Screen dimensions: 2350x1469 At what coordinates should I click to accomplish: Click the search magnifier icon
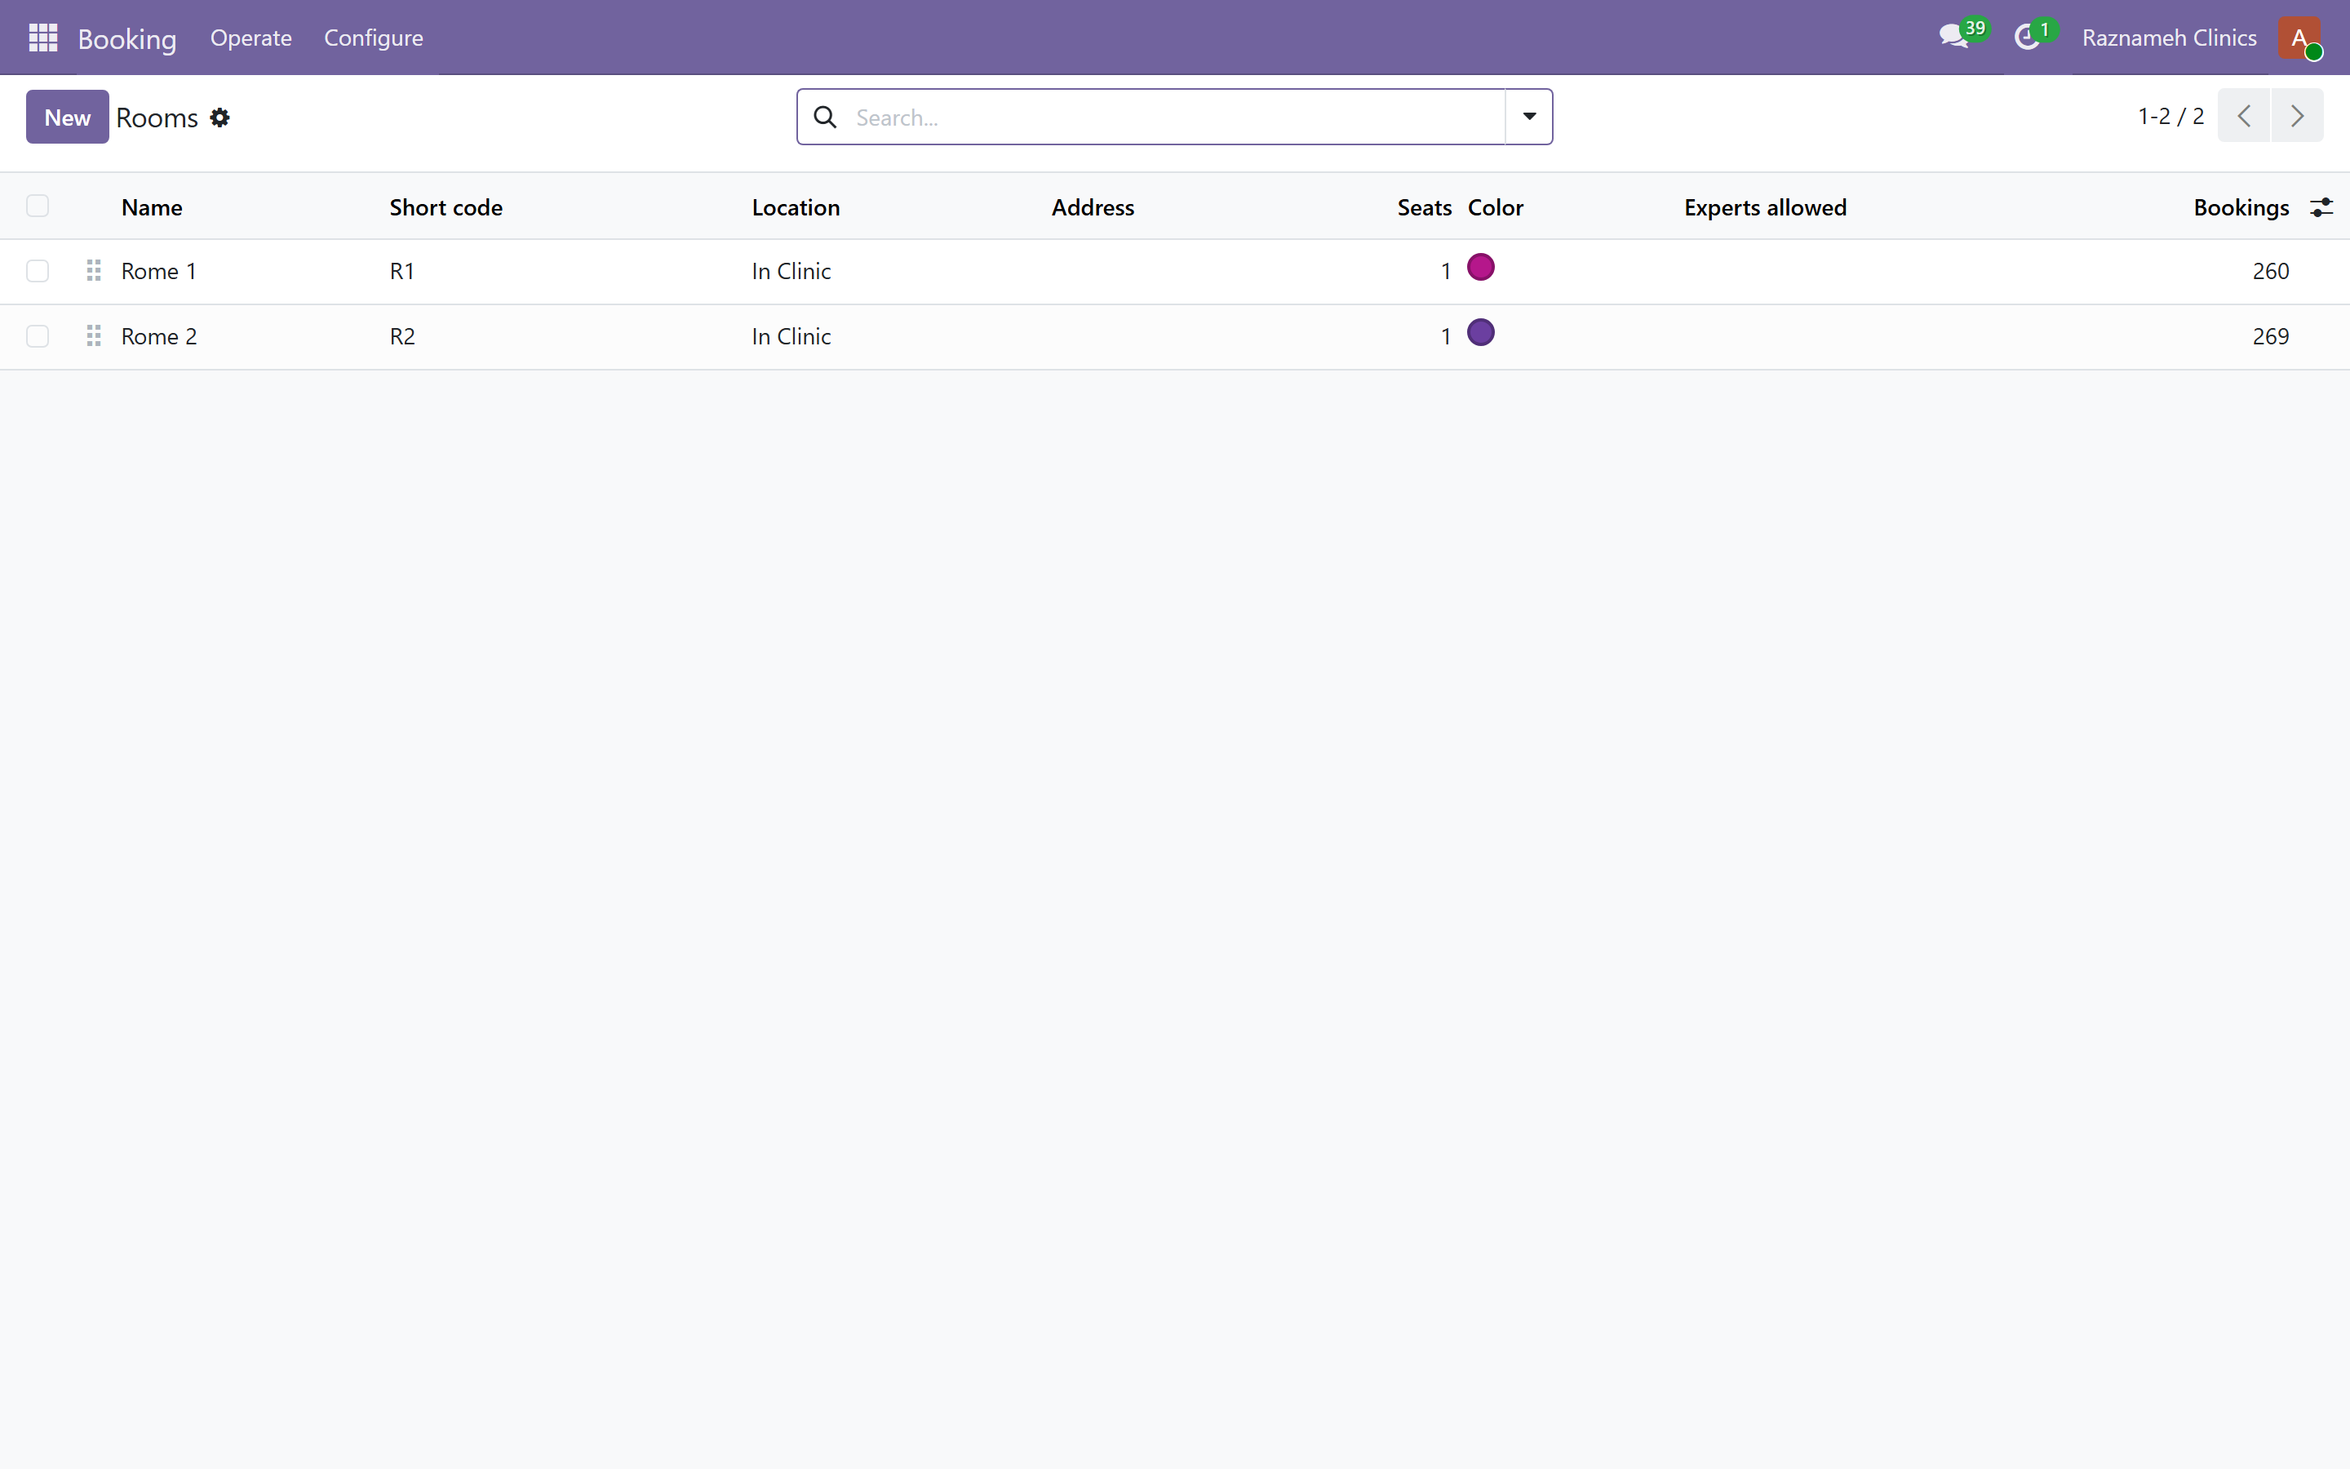pos(826,118)
